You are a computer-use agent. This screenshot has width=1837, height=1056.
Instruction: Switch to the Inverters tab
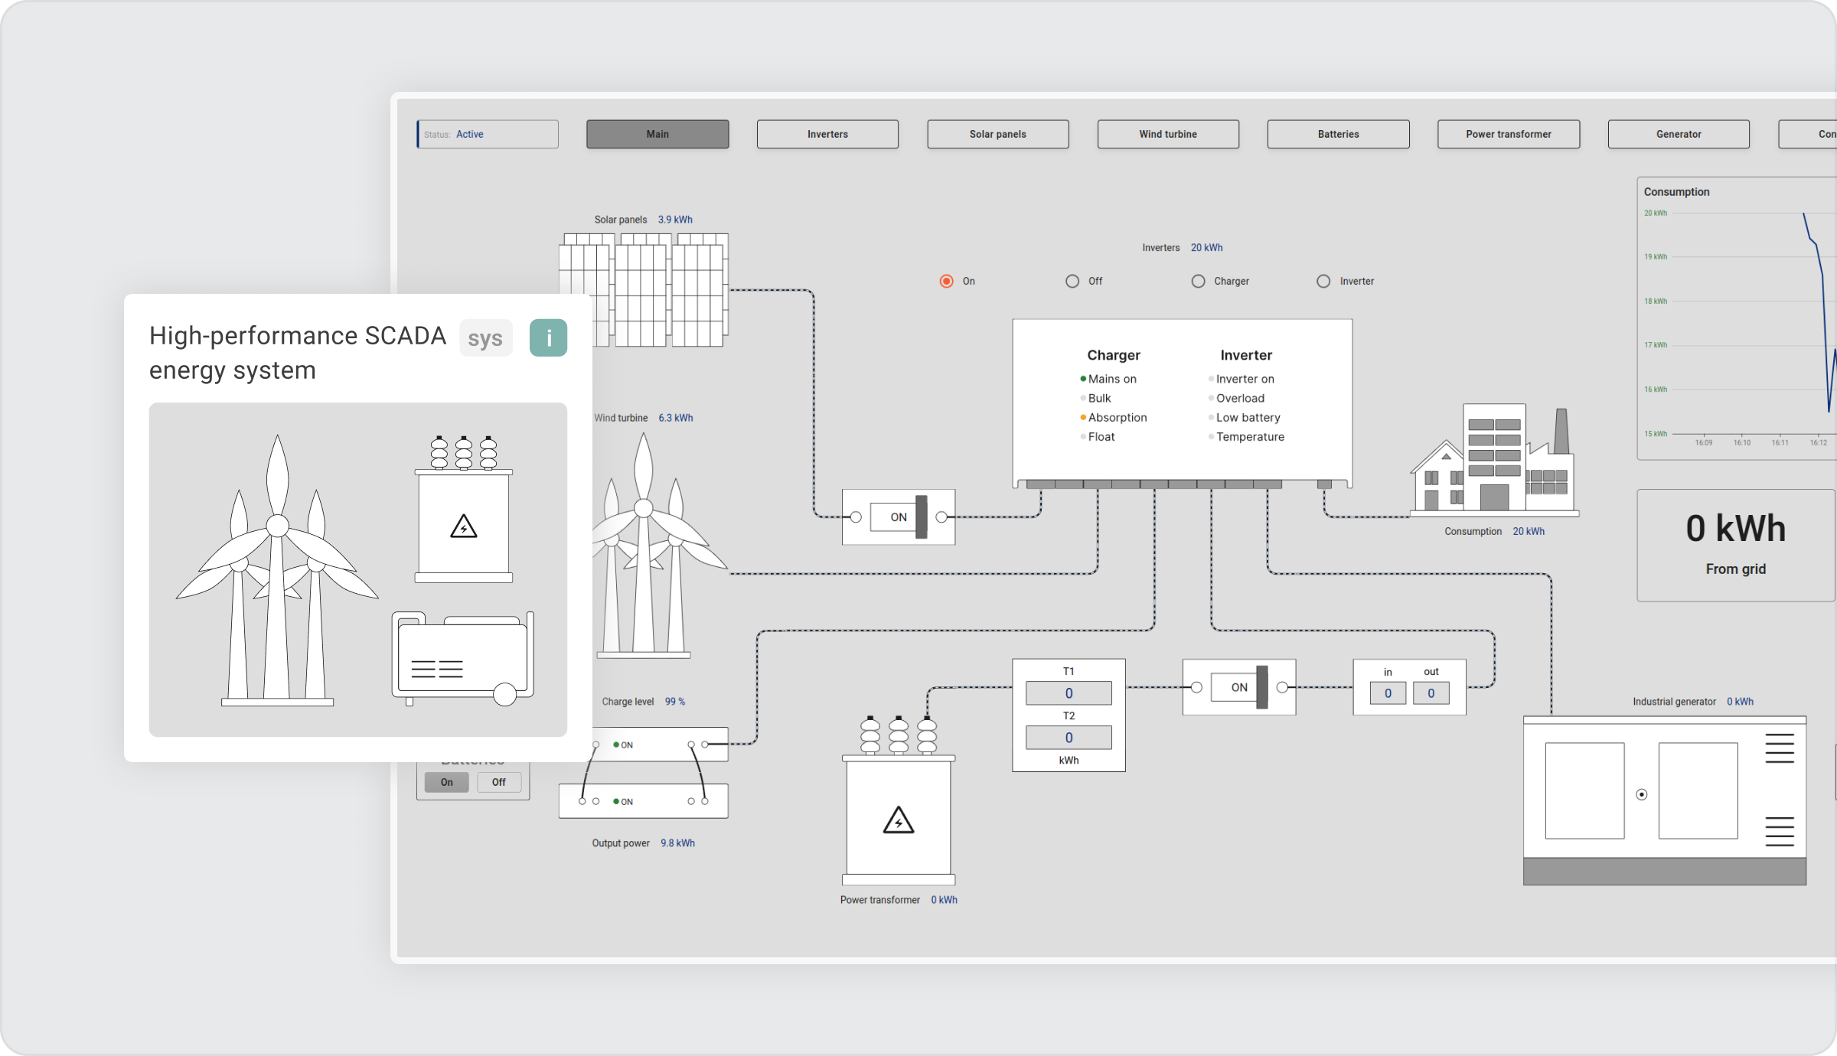pyautogui.click(x=827, y=134)
